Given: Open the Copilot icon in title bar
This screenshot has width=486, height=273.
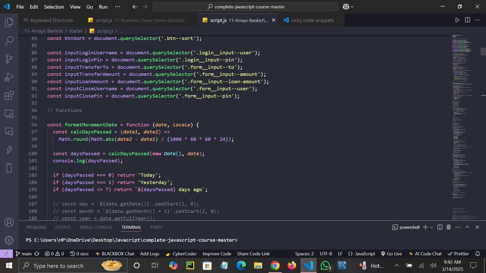Looking at the screenshot, I should point(346,7).
